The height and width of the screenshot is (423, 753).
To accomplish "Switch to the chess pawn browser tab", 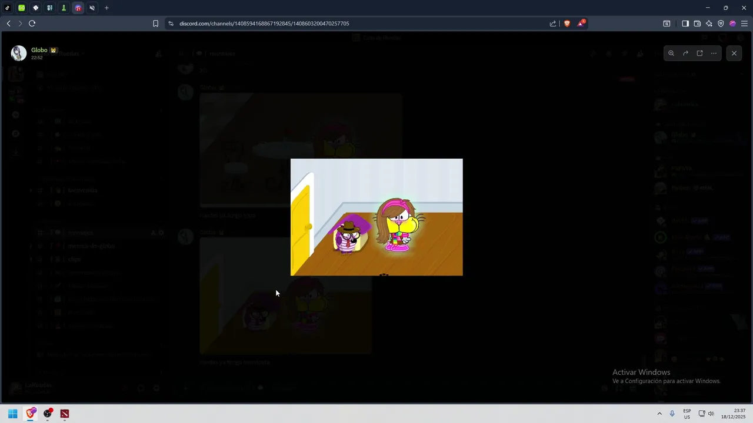I will pyautogui.click(x=64, y=8).
